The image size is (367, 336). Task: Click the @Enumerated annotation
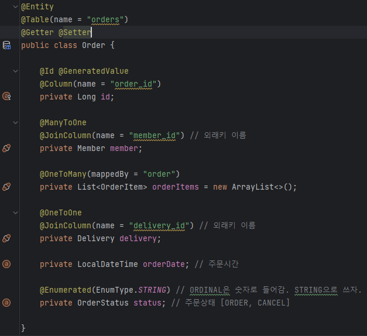pyautogui.click(x=66, y=290)
